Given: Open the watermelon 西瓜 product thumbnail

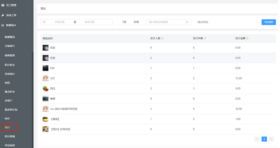Looking at the screenshot, I should click(x=45, y=88).
